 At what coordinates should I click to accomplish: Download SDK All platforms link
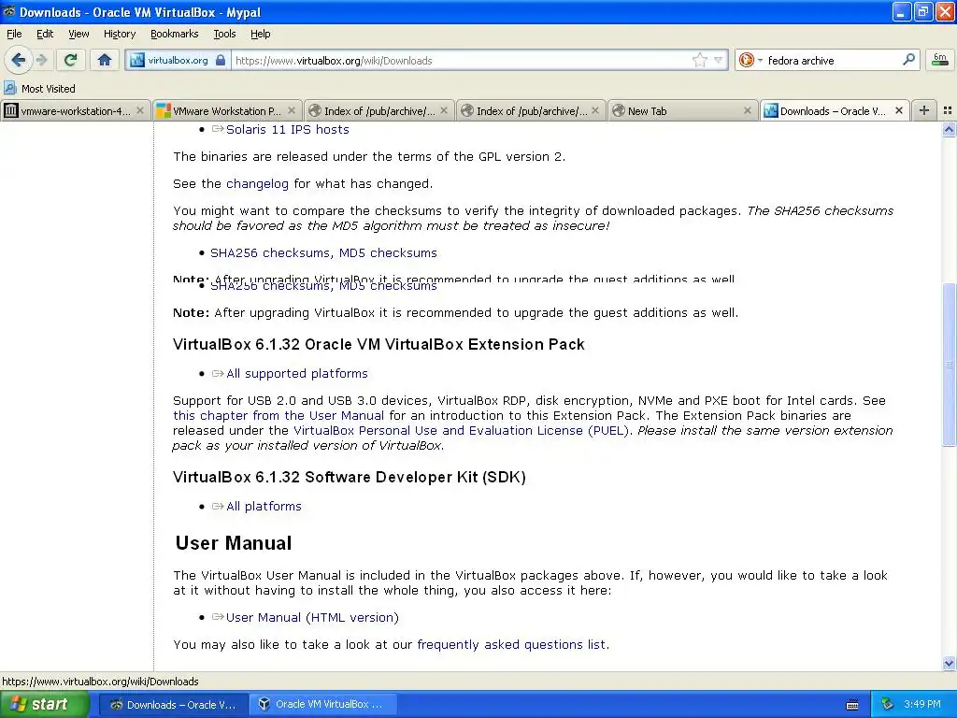point(264,506)
